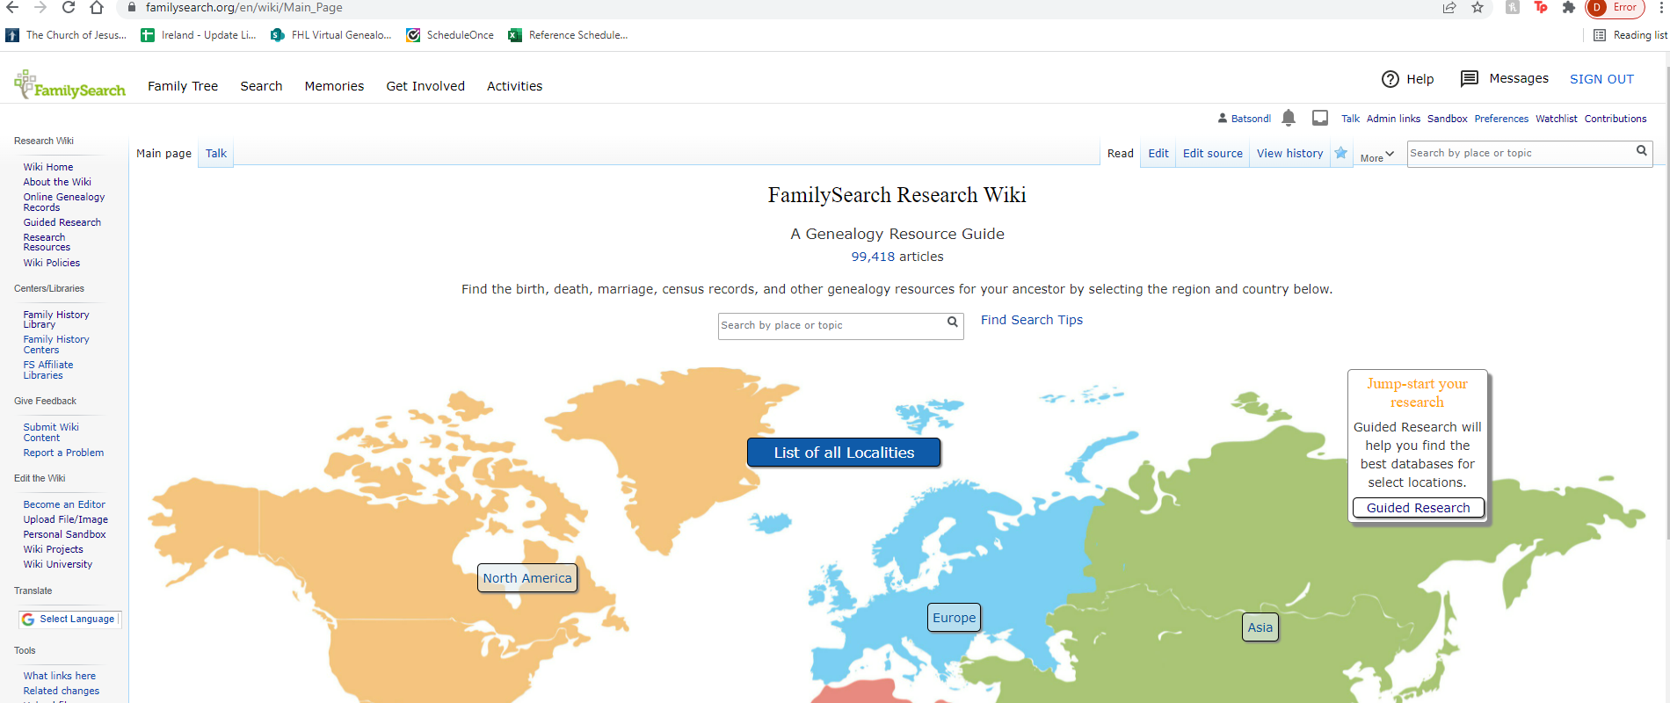Open Family History Library link
The height and width of the screenshot is (703, 1670).
(x=56, y=320)
